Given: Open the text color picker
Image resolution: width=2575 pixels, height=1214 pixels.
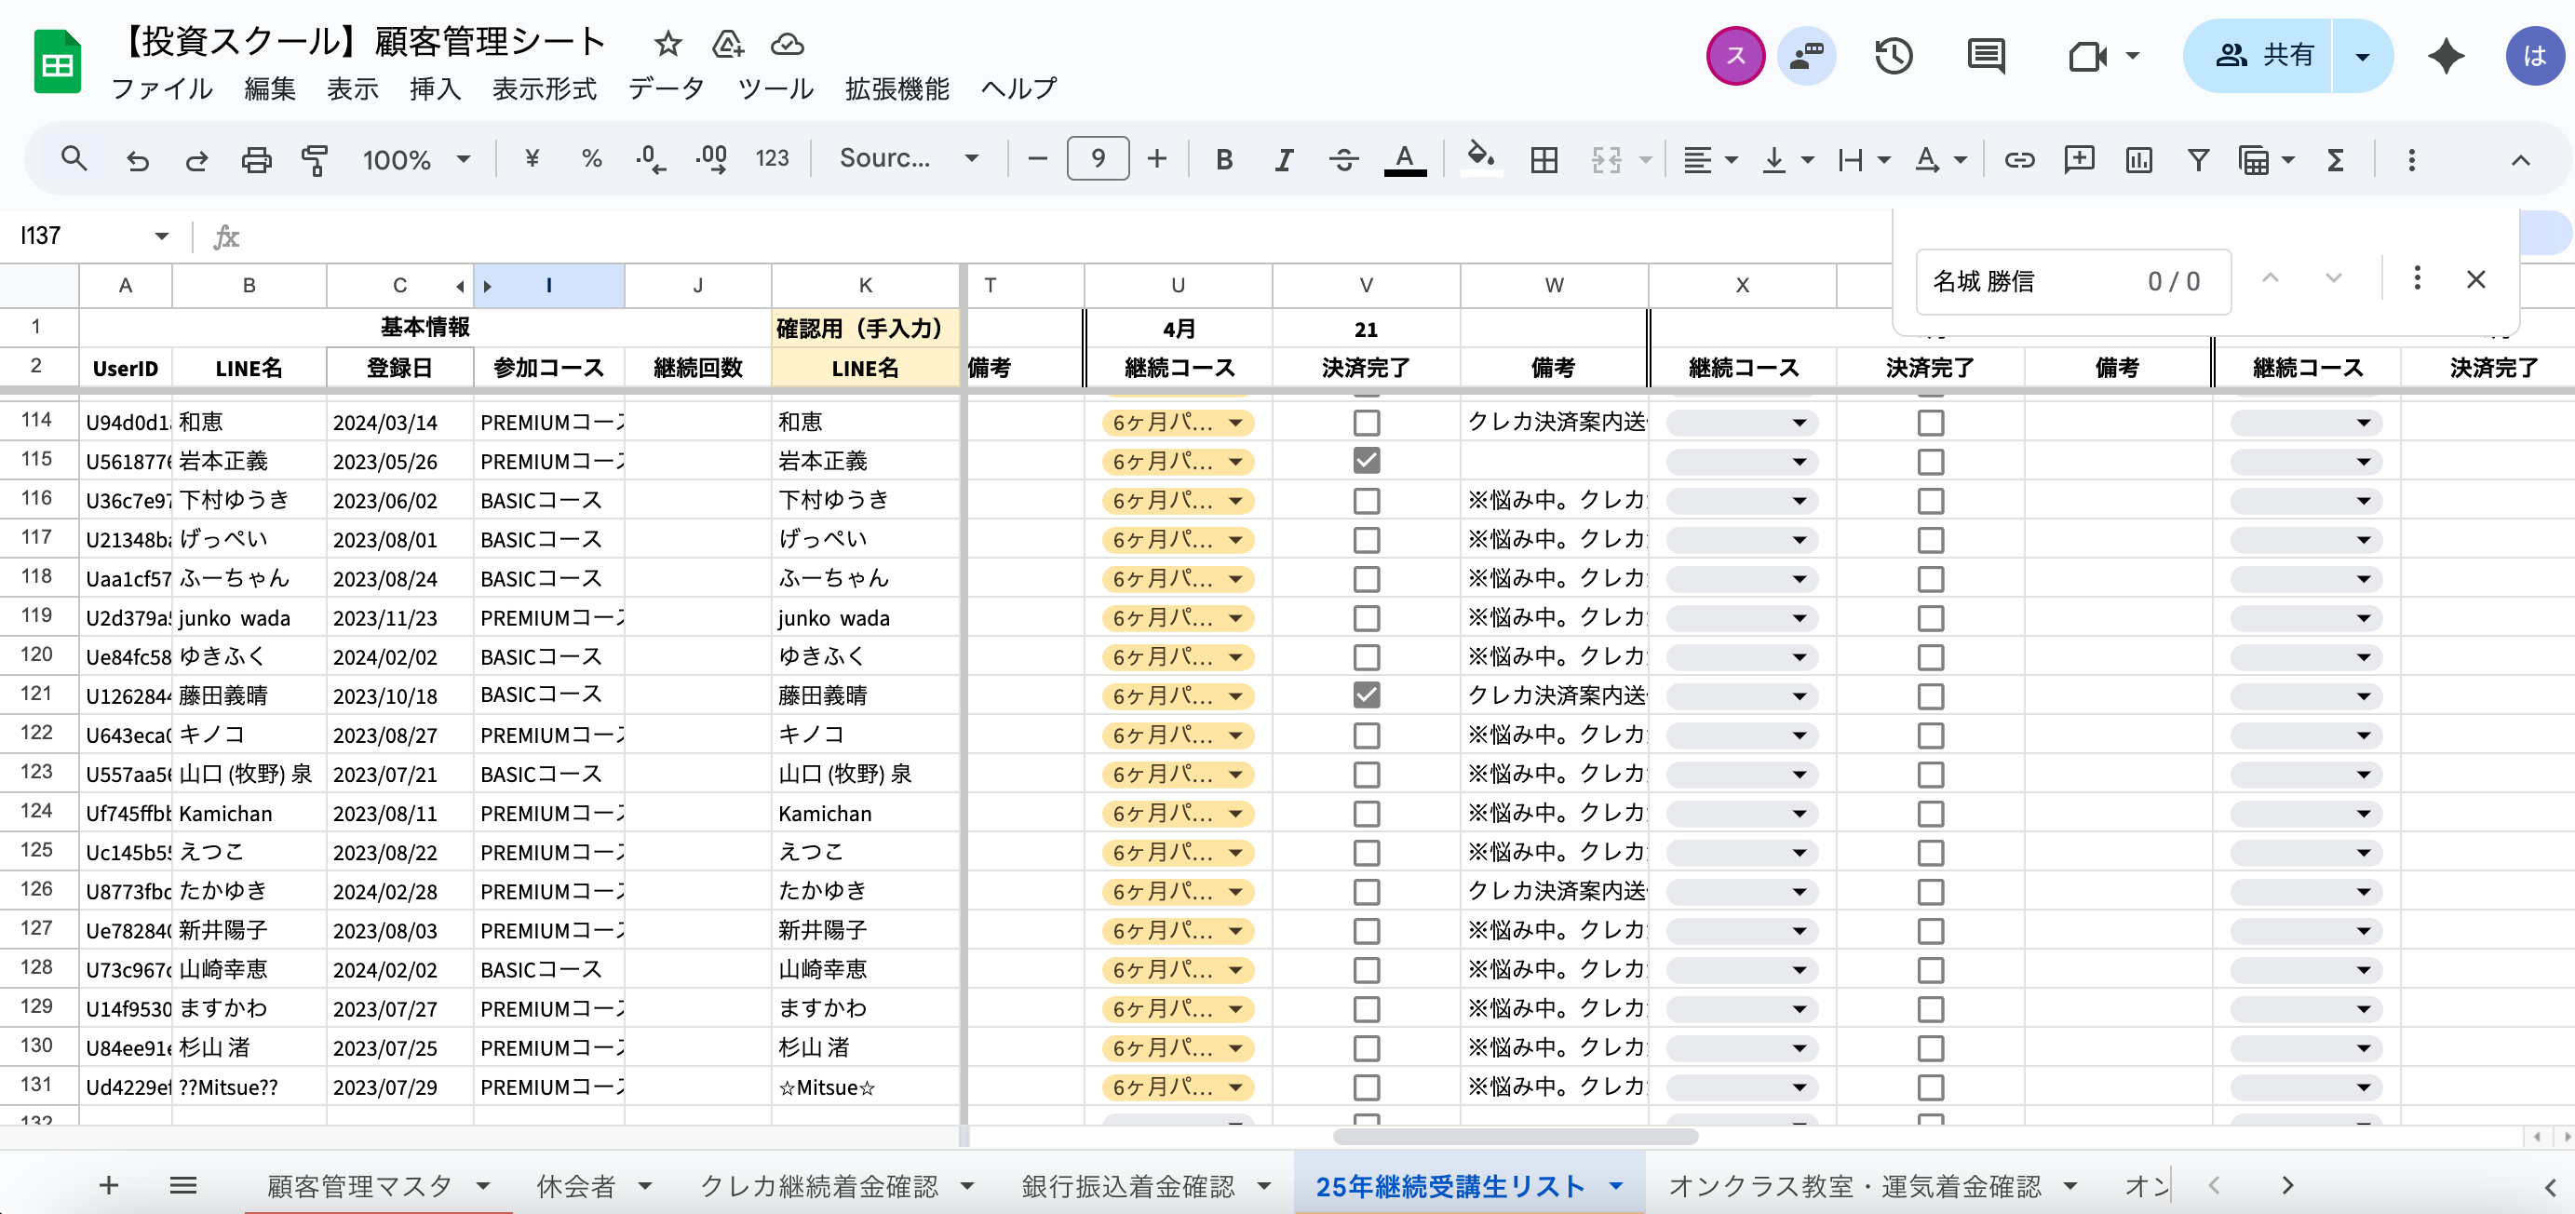Looking at the screenshot, I should point(1405,158).
